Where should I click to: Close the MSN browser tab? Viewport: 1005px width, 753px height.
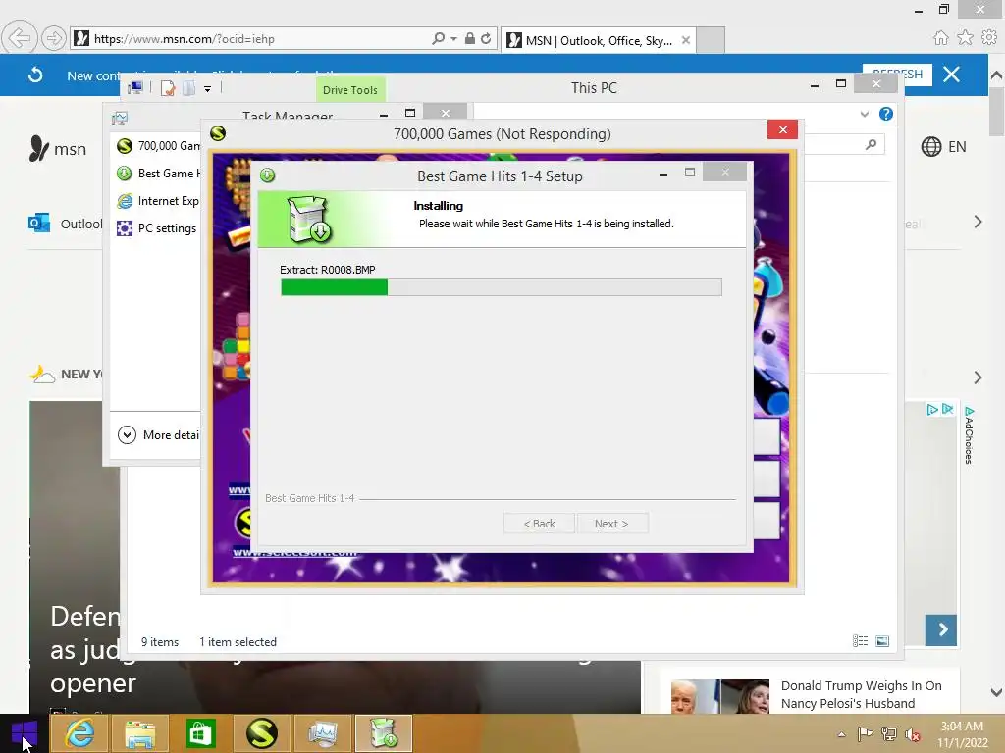coord(686,40)
